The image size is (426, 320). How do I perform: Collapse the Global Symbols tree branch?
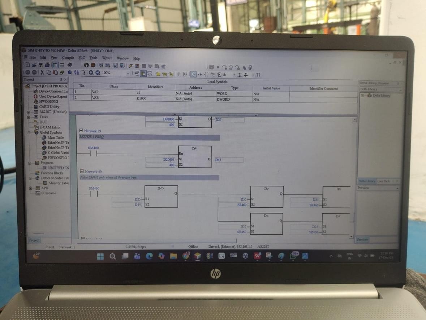click(x=29, y=132)
